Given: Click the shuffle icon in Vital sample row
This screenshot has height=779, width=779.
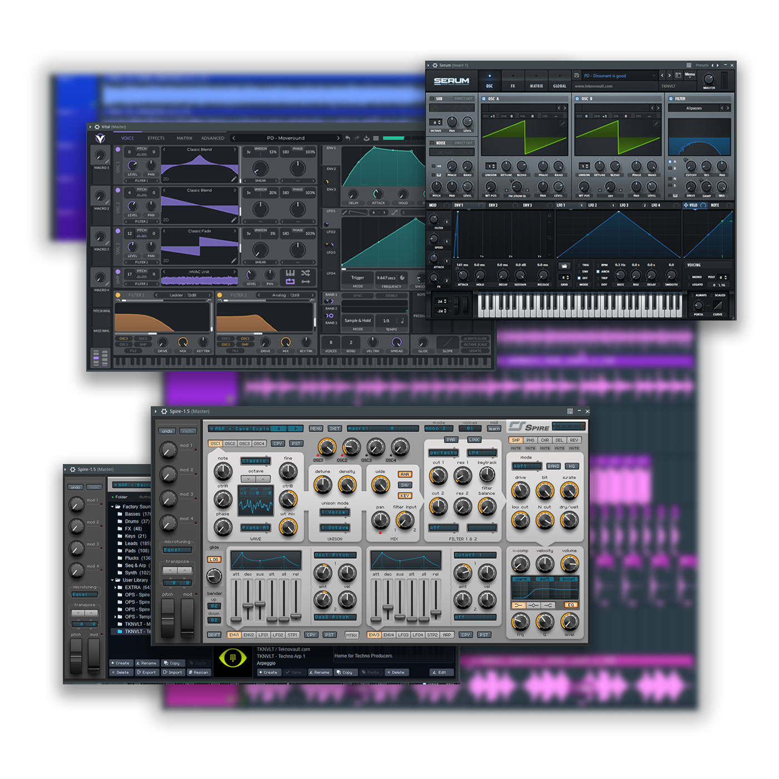Looking at the screenshot, I should [305, 273].
